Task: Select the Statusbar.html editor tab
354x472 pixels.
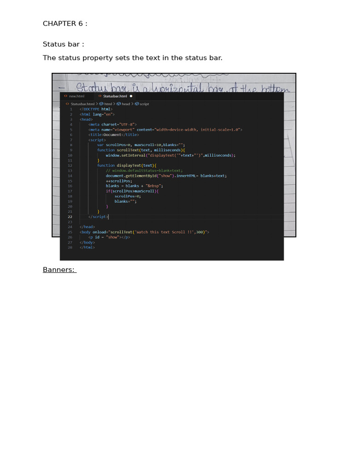Action: pos(115,96)
